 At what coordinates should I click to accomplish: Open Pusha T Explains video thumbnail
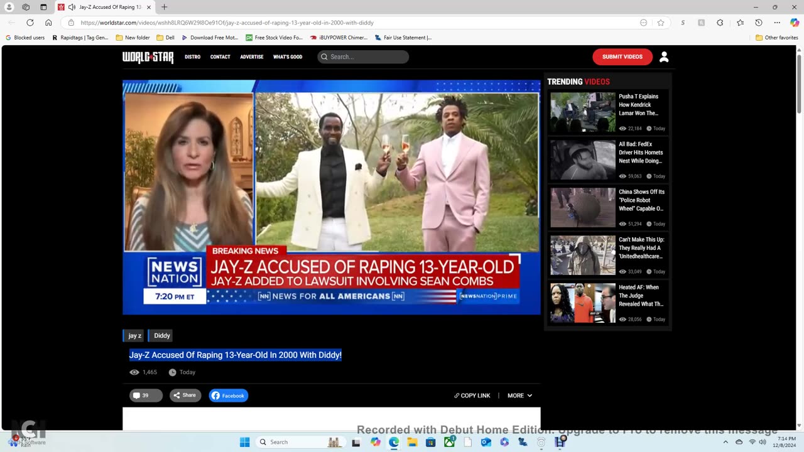[583, 112]
